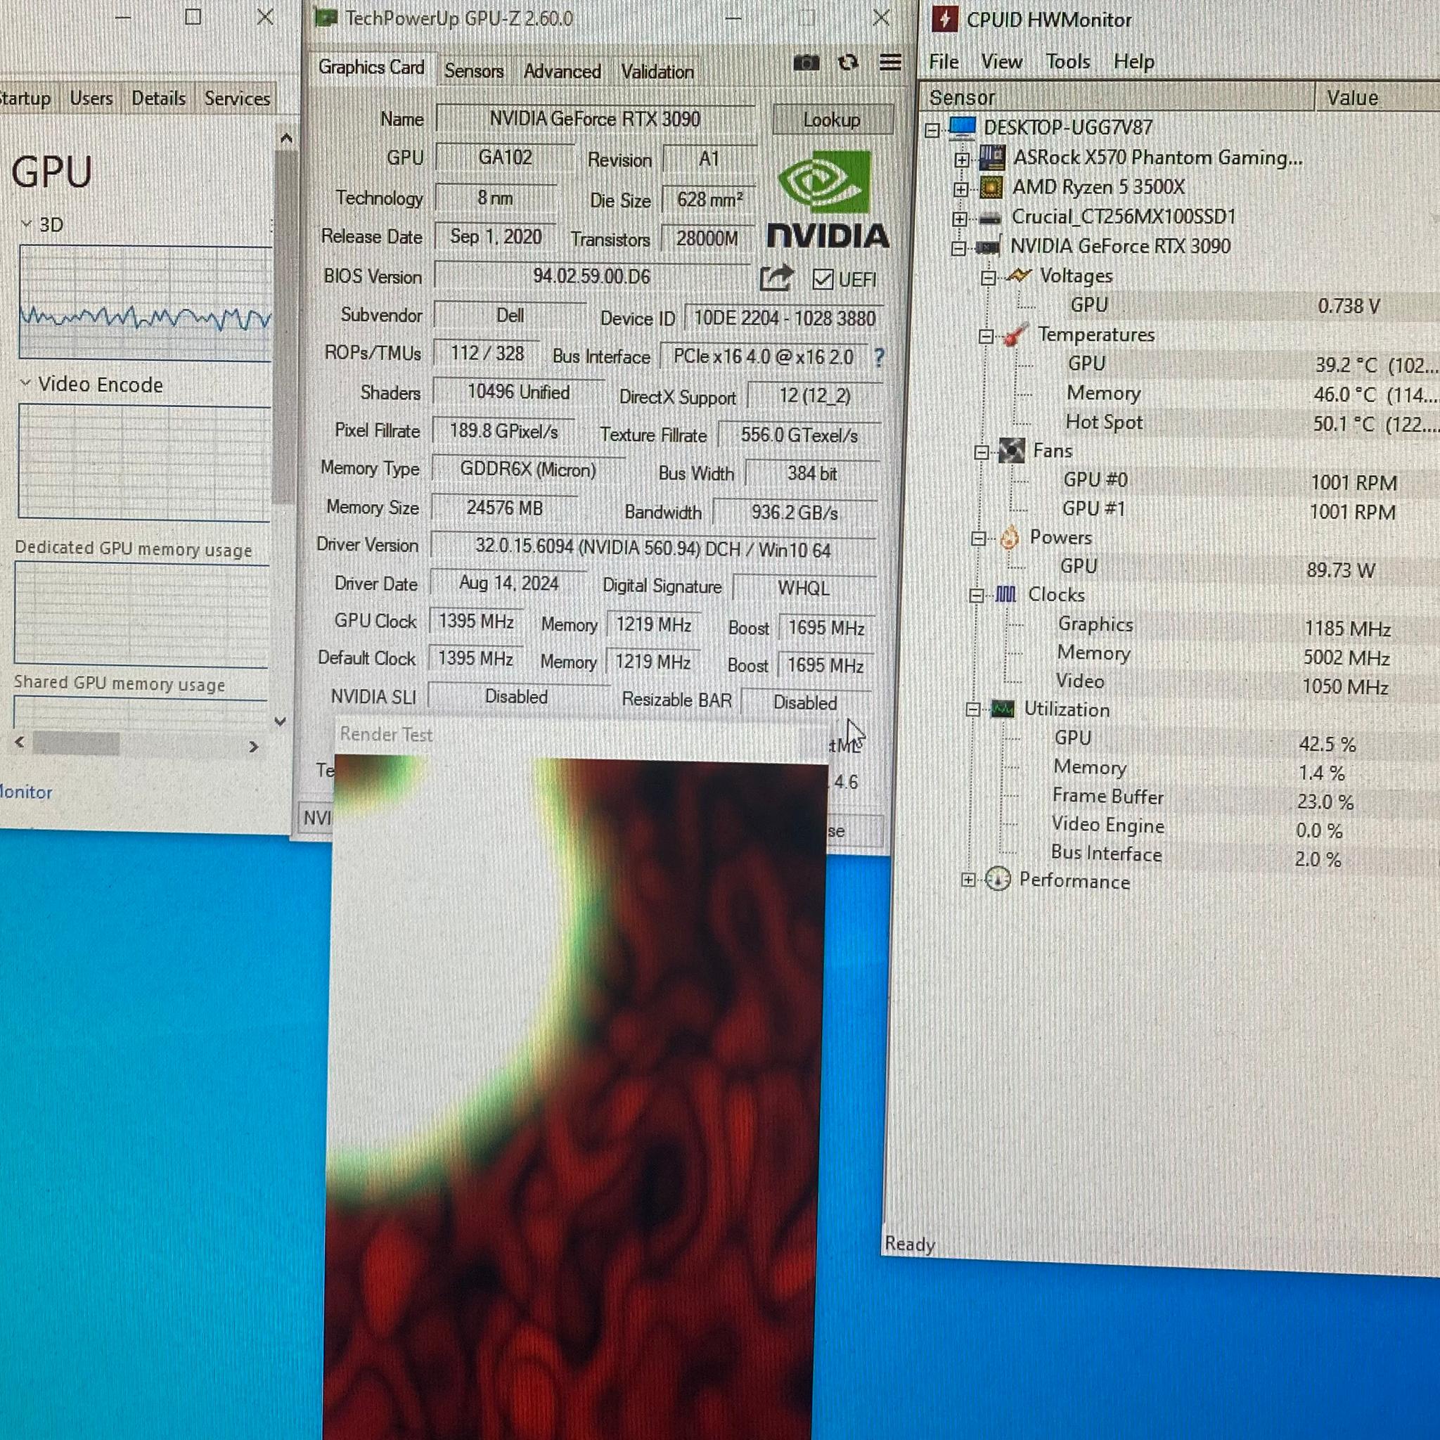
Task: Click the Name field showing RTX 3090
Action: point(595,120)
